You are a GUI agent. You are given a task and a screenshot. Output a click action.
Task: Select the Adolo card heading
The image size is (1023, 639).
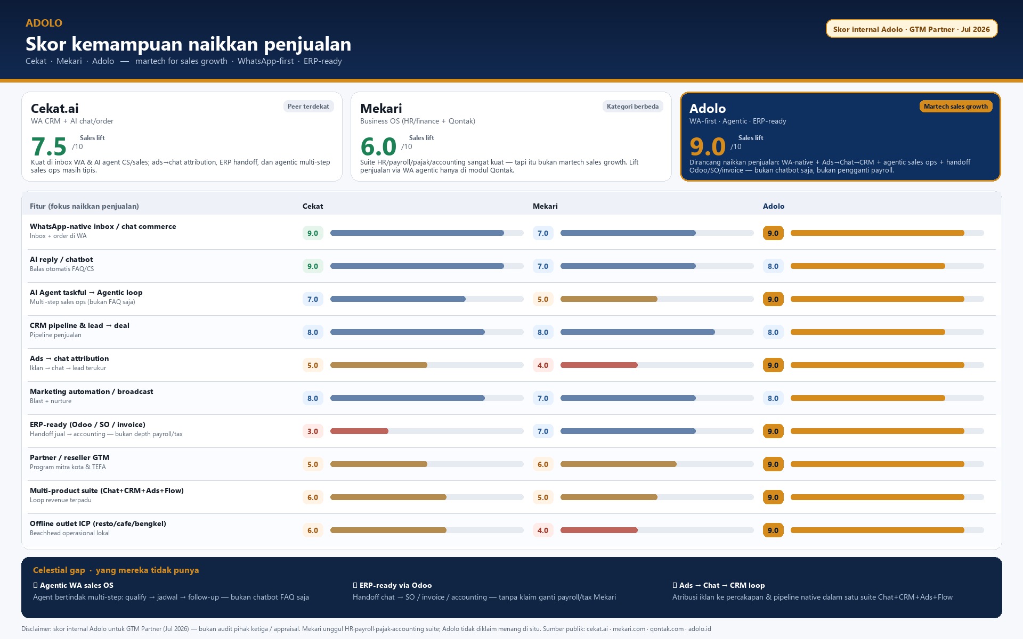coord(708,109)
